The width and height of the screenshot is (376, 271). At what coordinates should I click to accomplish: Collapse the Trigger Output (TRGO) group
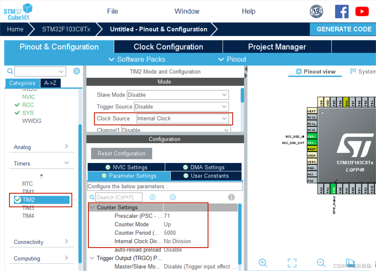92,258
